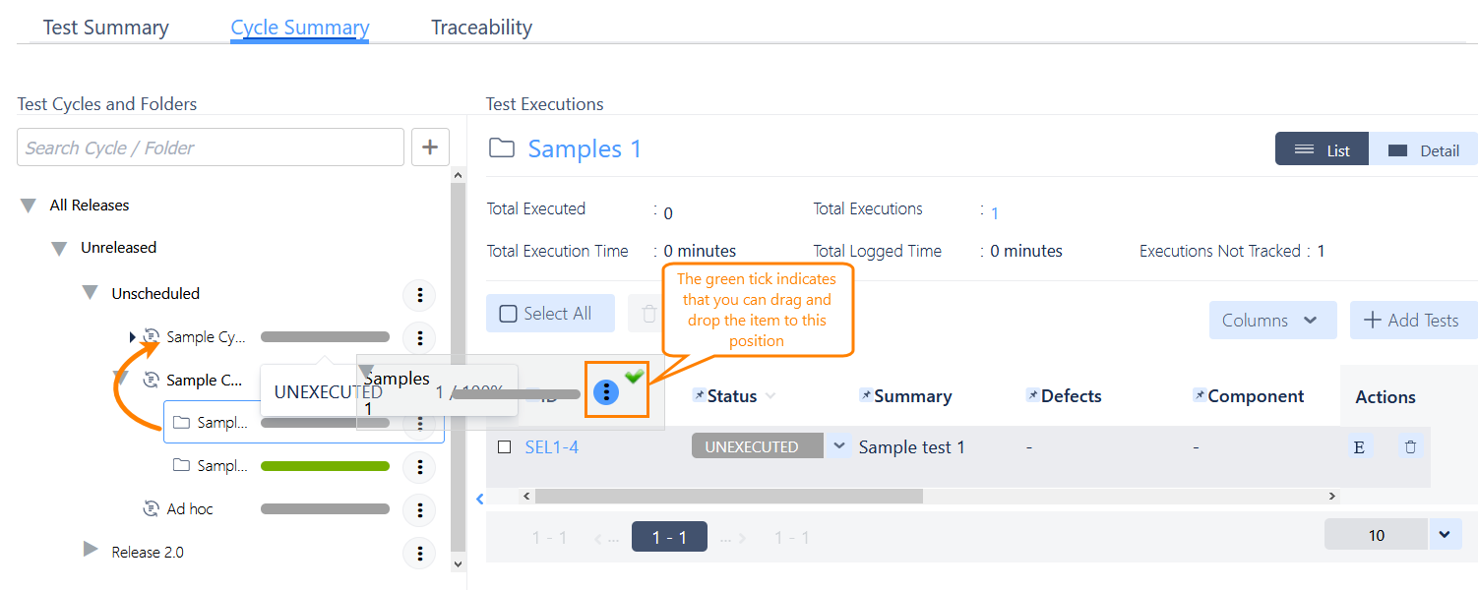The height and width of the screenshot is (590, 1478).
Task: Collapse the All Releases tree node
Action: coord(28,205)
